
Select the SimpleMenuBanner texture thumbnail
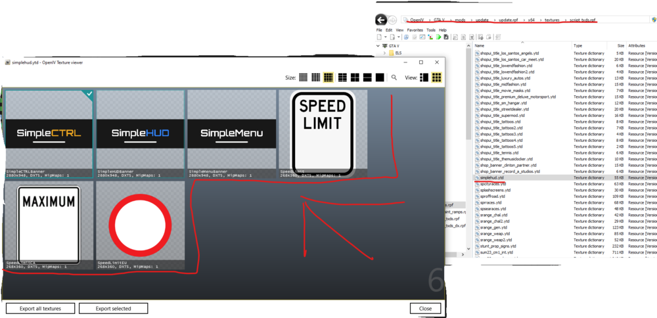pos(232,133)
